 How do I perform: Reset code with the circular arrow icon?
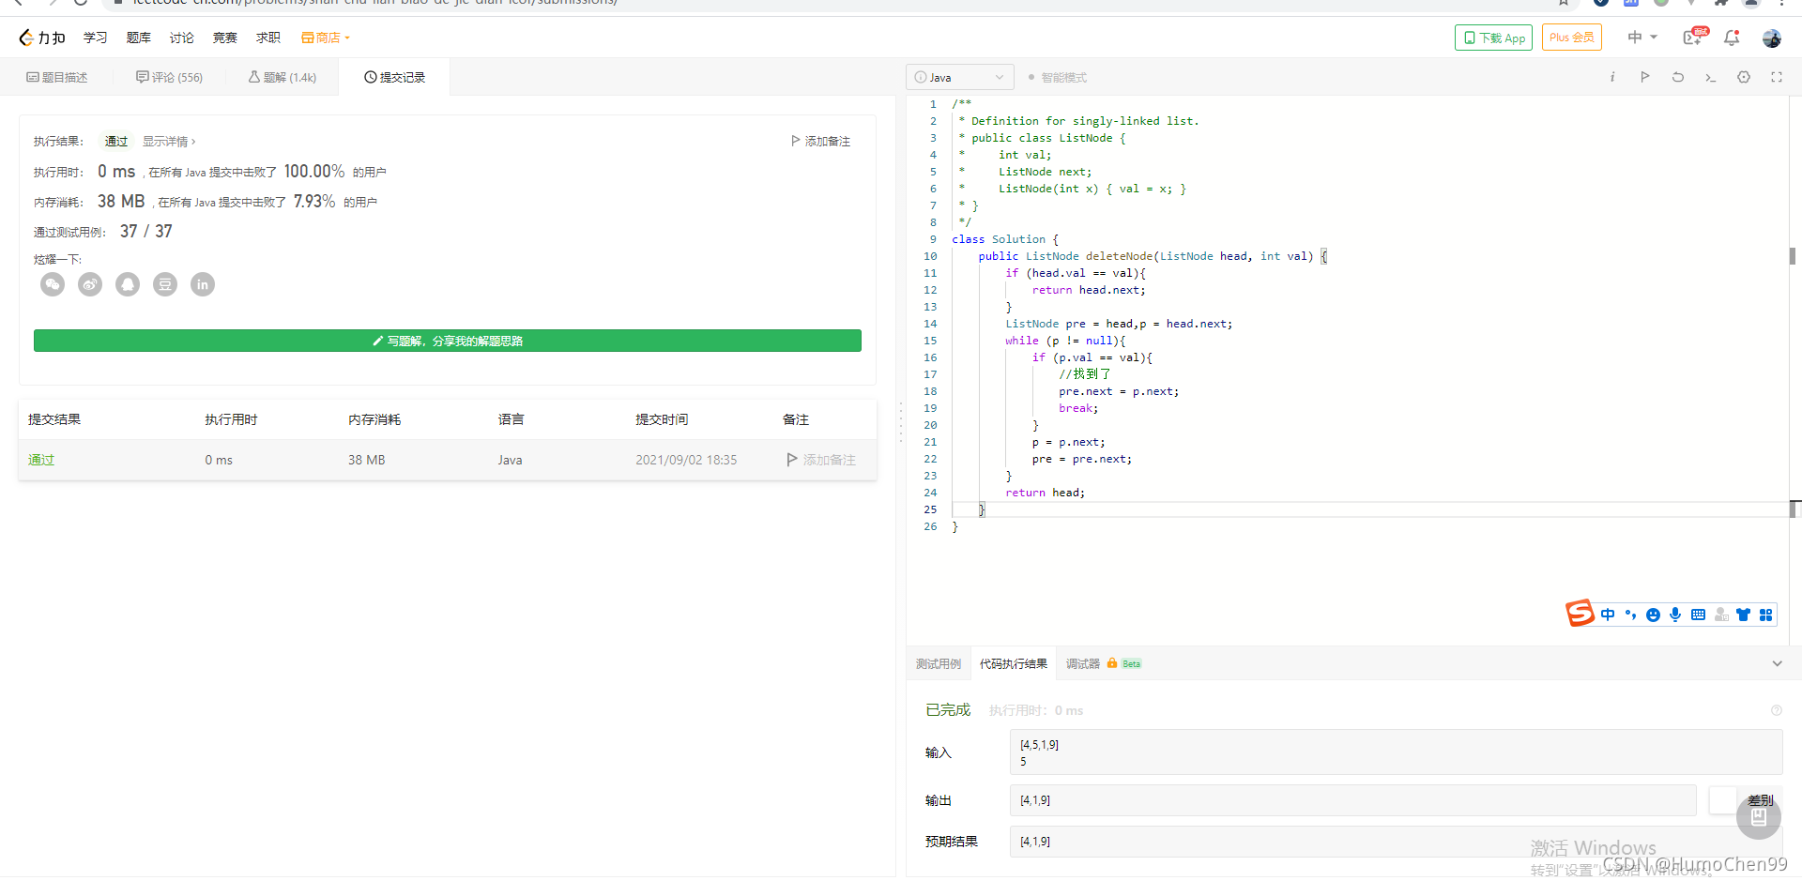(1678, 77)
